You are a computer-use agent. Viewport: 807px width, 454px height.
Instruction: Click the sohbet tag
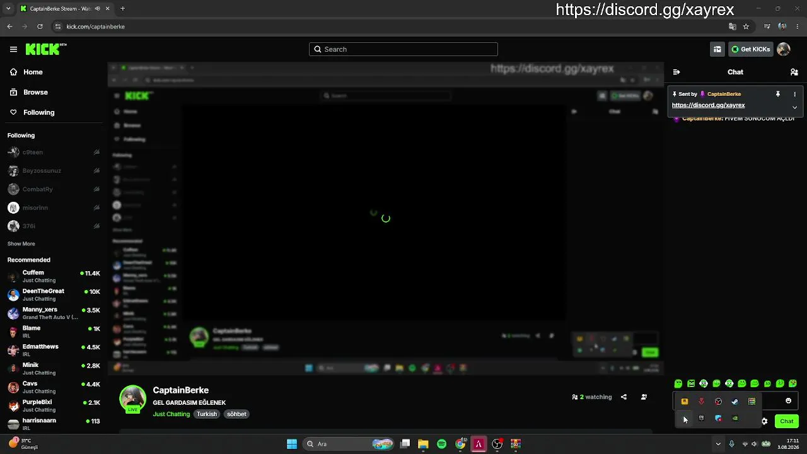click(x=236, y=414)
